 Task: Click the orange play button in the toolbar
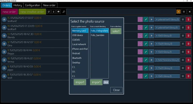click(178, 12)
